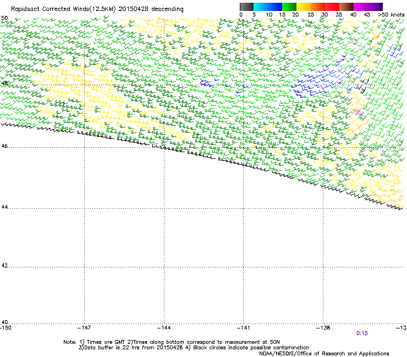Click the note line 'Data buffer is 22 hrs from 20150428'
The image size is (407, 357).
134,348
